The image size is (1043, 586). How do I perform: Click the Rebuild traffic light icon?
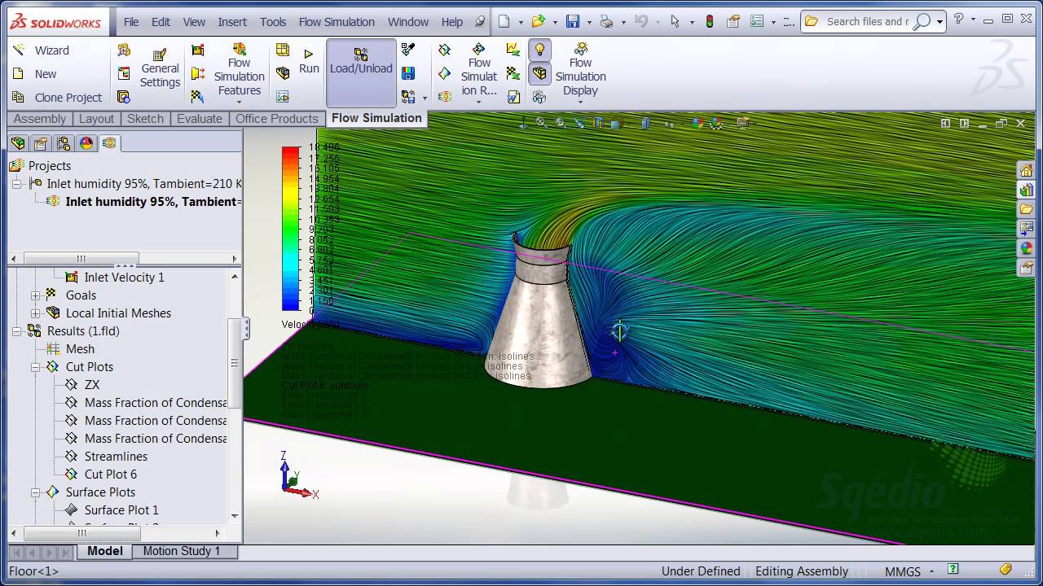[710, 22]
